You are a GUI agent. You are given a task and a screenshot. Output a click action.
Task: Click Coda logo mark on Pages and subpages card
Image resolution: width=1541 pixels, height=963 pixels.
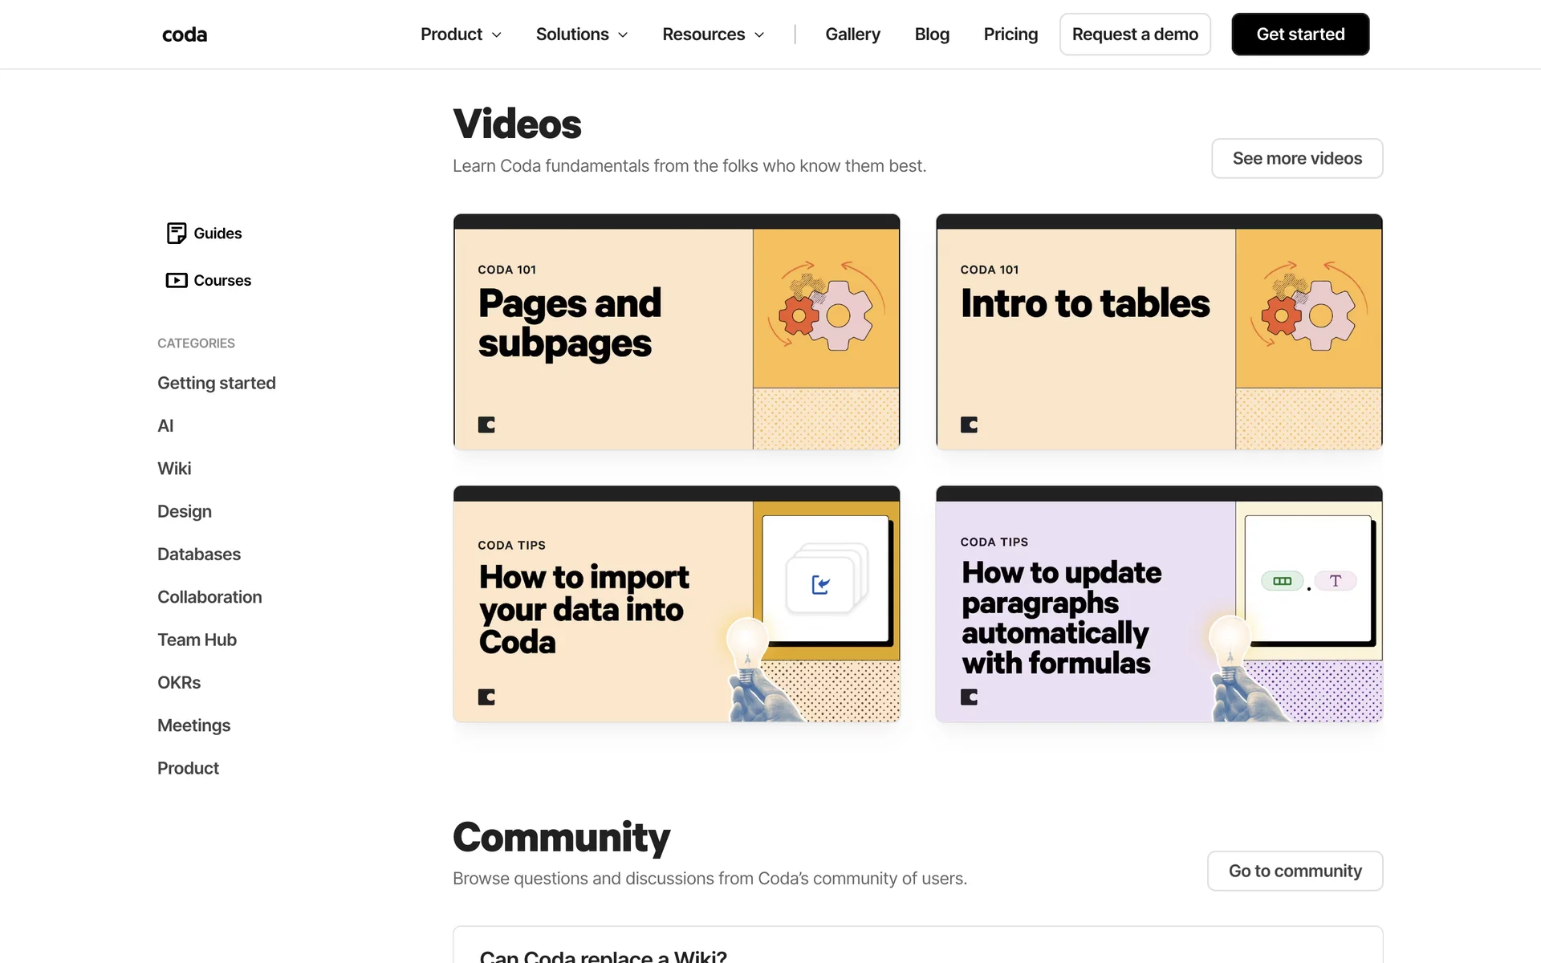(x=486, y=425)
